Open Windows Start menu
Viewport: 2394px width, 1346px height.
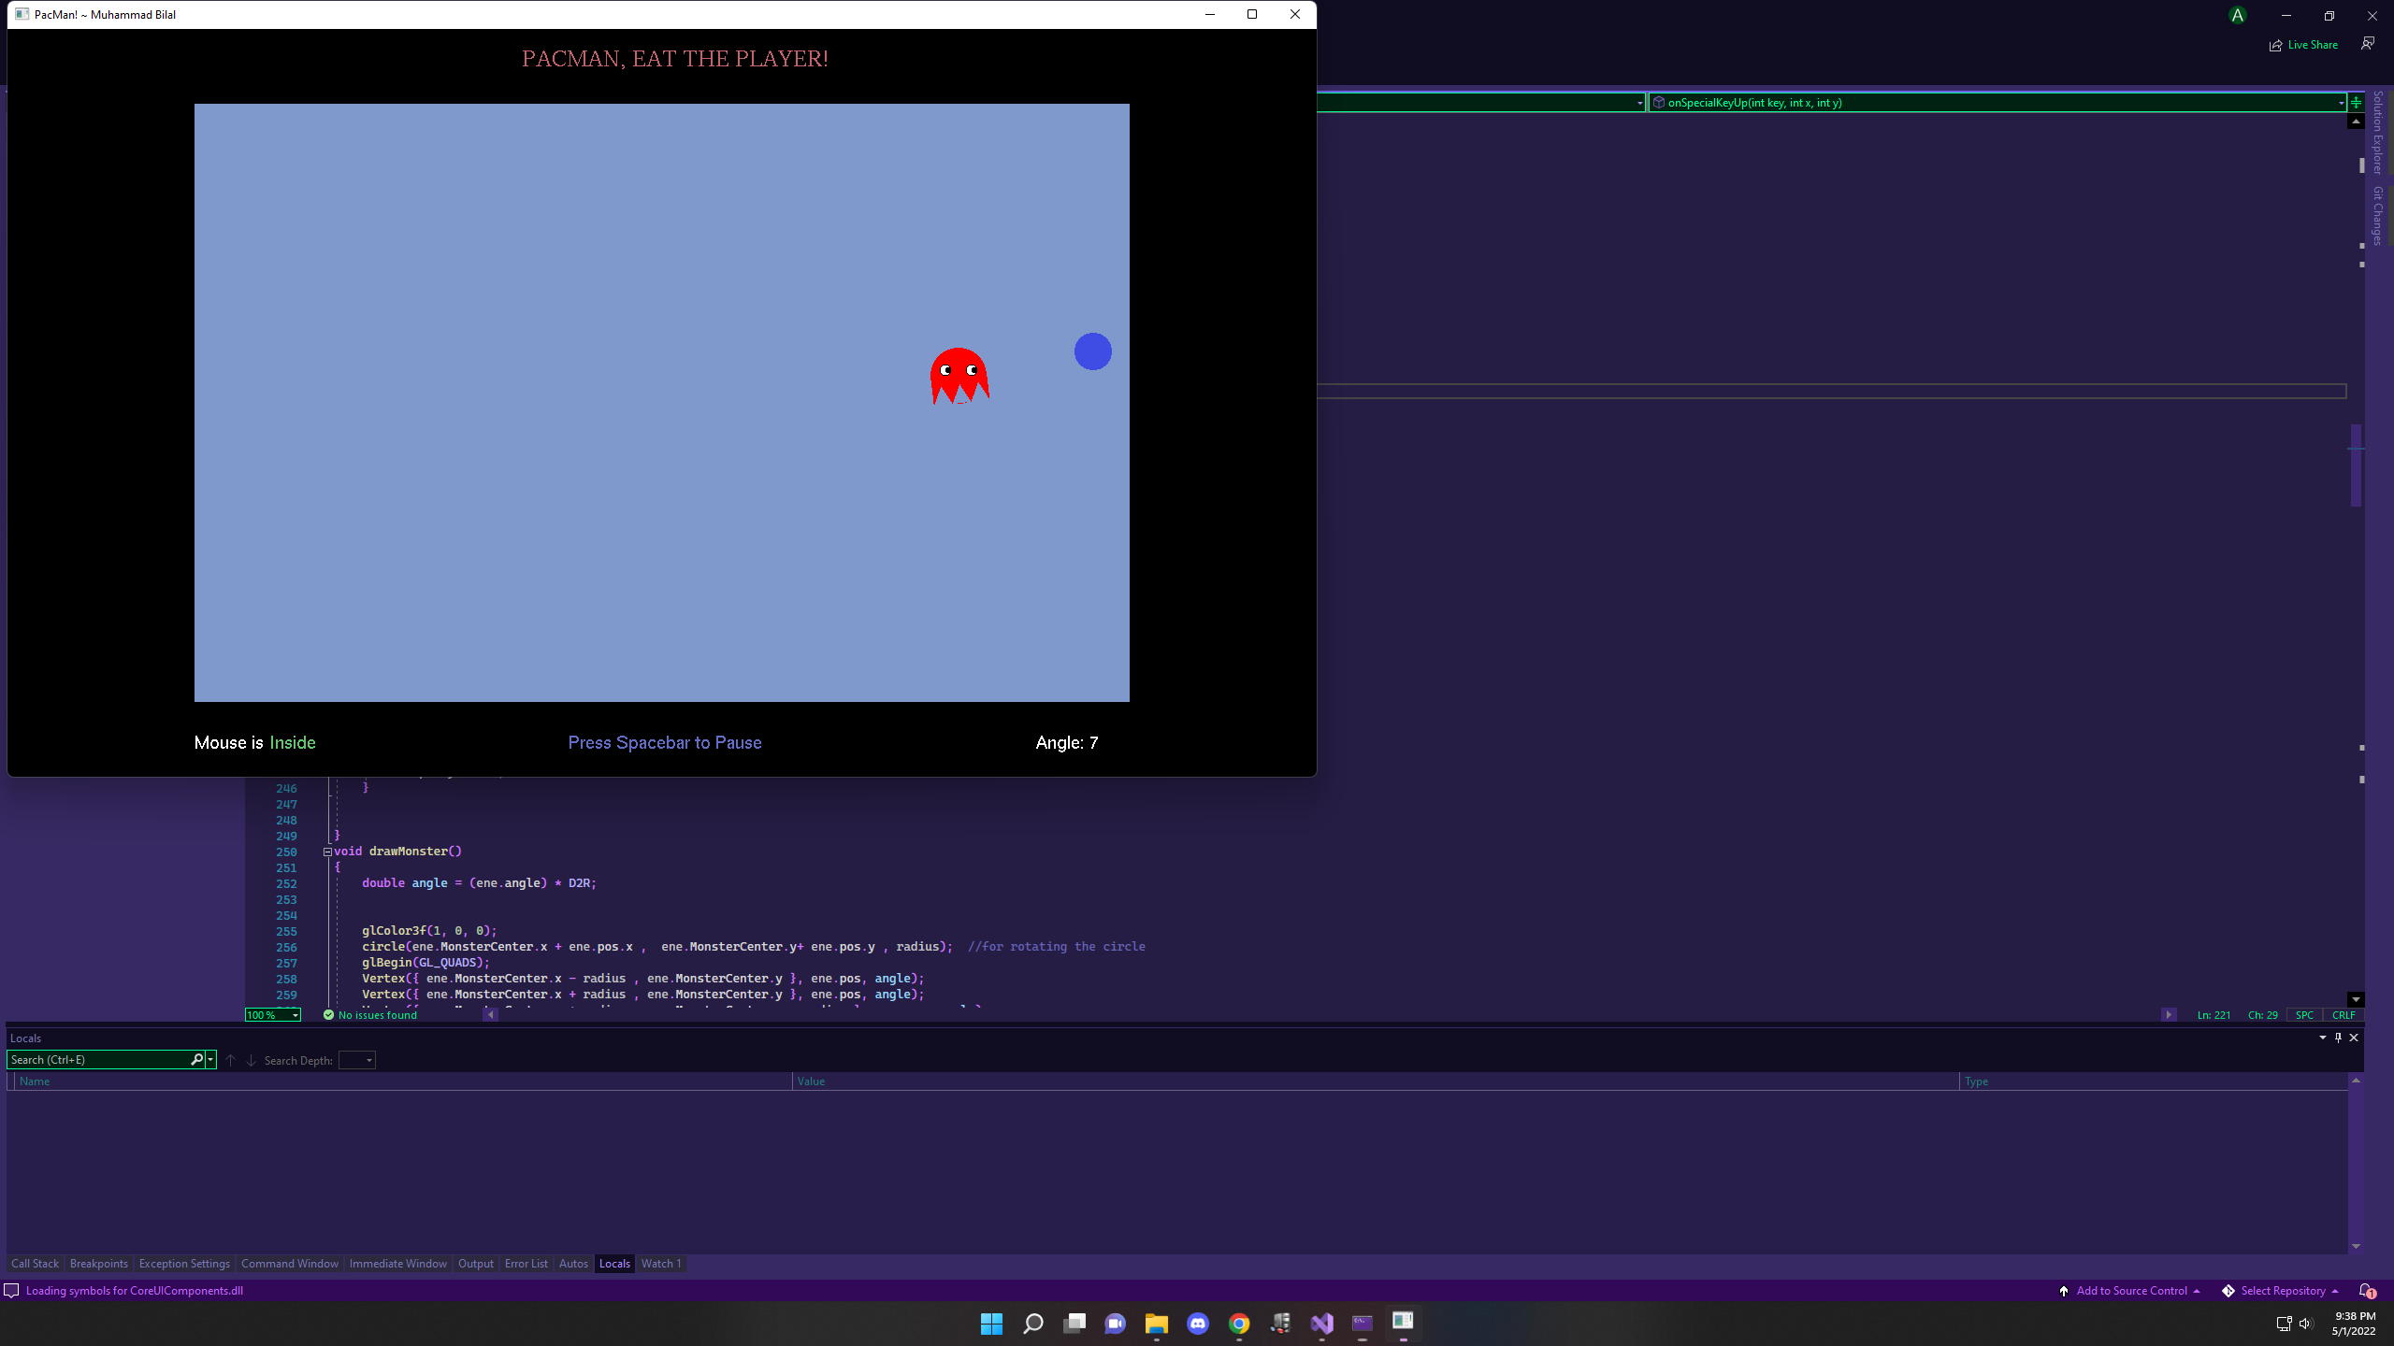pyautogui.click(x=991, y=1324)
